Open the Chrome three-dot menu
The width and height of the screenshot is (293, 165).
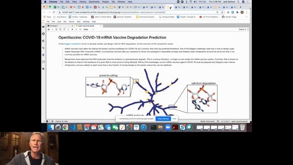[247, 12]
